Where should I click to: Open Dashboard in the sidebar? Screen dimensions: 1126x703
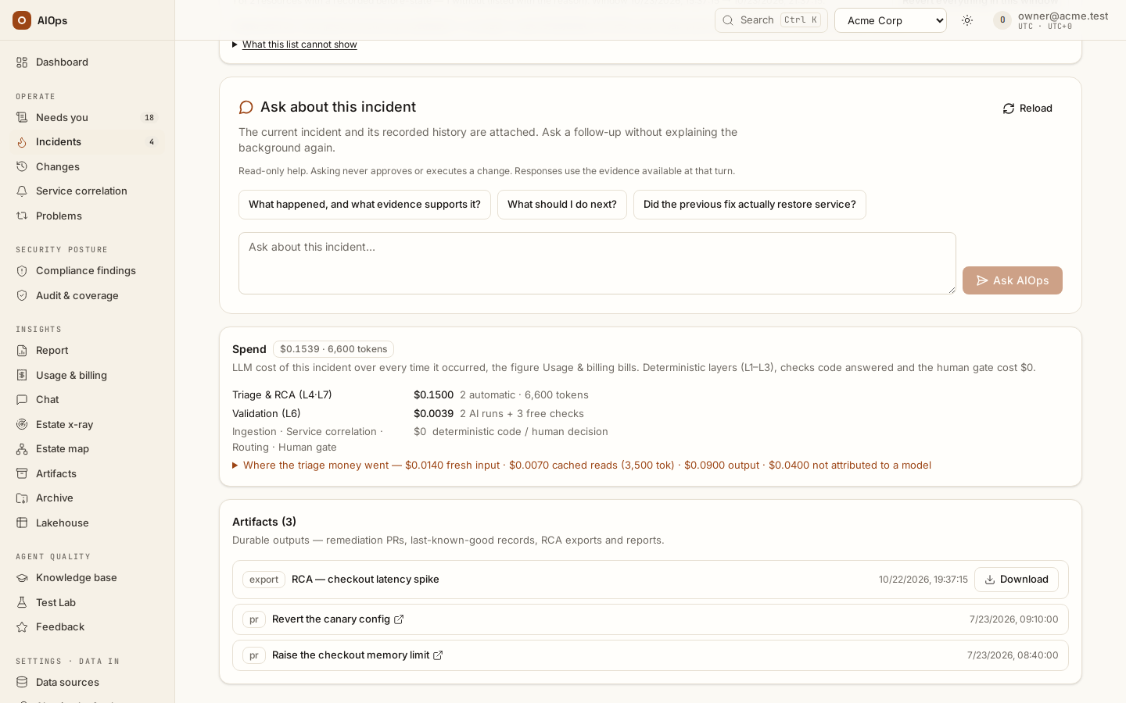(x=88, y=62)
